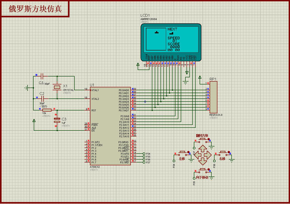
Task: Click the 1uF value label of C3
Action: (x=64, y=123)
